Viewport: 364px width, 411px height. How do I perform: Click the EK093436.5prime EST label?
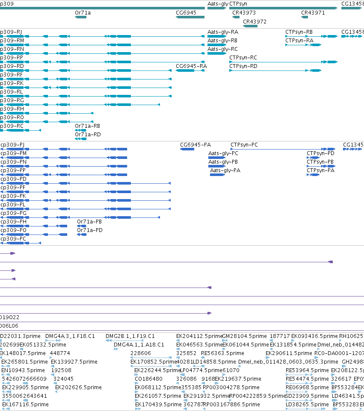pyautogui.click(x=314, y=336)
